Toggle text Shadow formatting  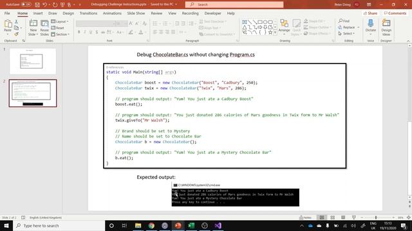pyautogui.click(x=97, y=32)
